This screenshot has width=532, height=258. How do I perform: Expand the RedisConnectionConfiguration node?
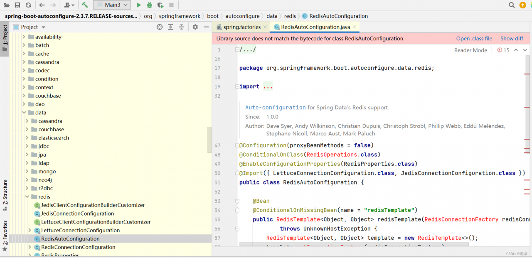point(30,247)
